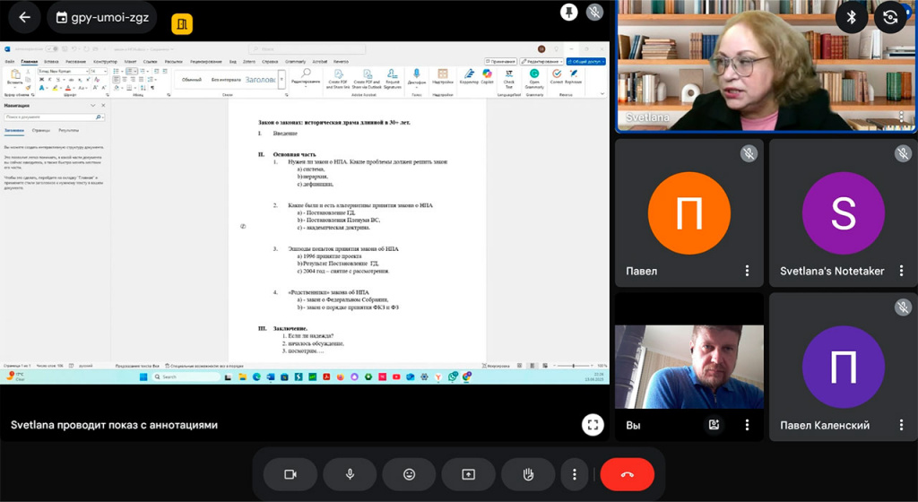Switch camera using the rotate camera icon
The height and width of the screenshot is (502, 918).
(890, 18)
